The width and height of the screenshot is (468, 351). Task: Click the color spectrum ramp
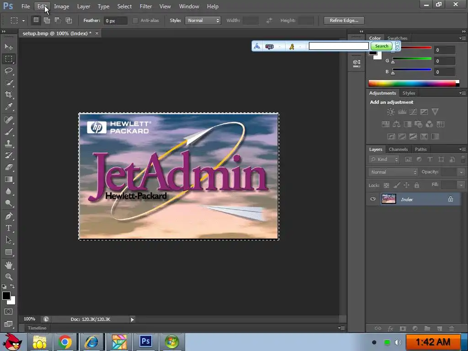(x=414, y=83)
